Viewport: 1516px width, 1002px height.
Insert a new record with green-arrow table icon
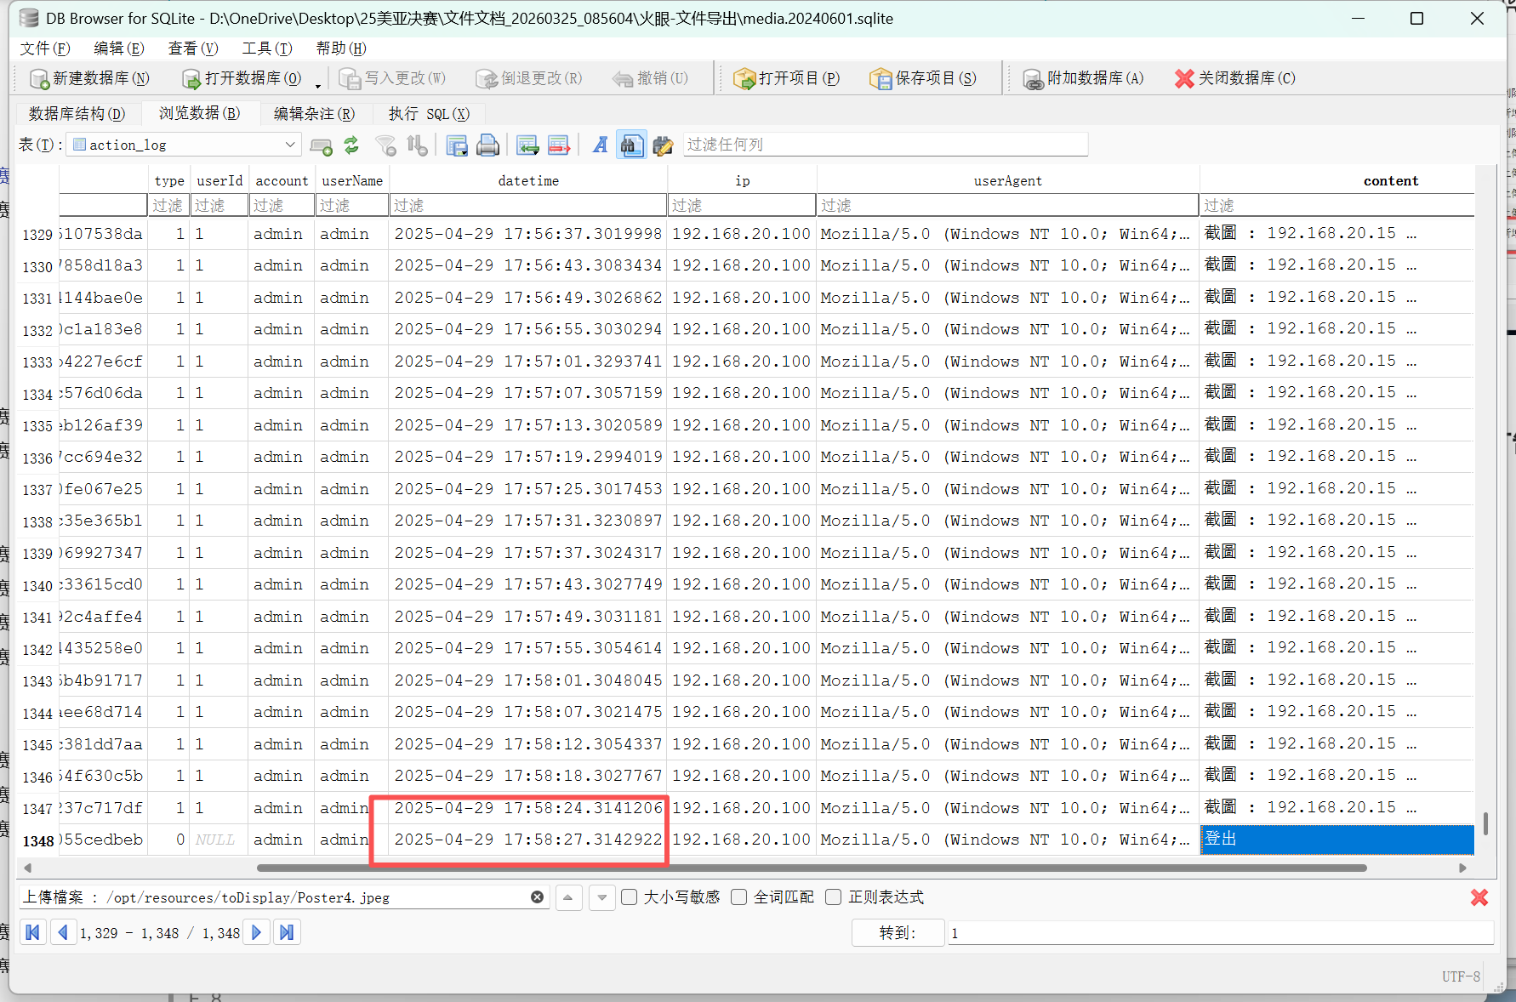(527, 145)
